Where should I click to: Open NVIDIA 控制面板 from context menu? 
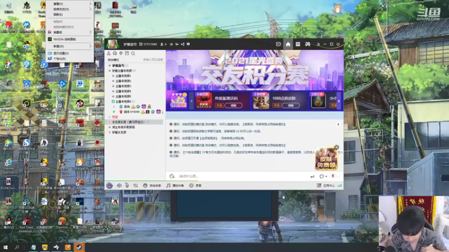click(70, 39)
